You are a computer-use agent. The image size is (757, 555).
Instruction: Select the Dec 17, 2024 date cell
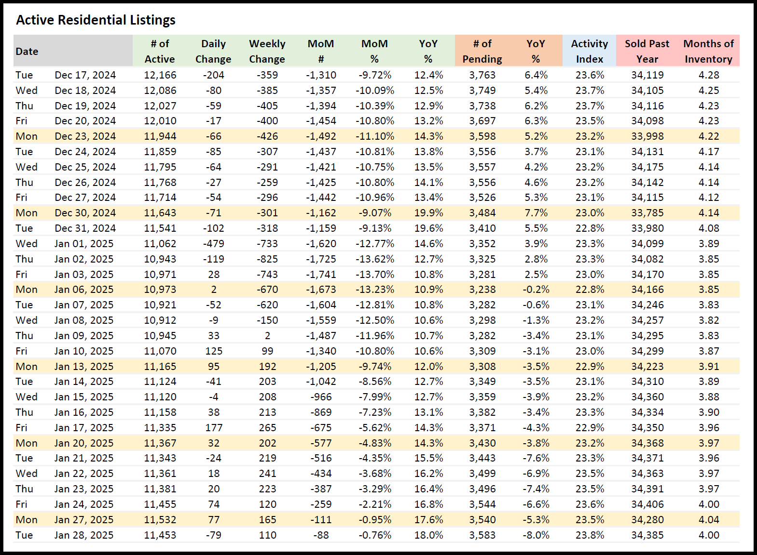point(85,75)
